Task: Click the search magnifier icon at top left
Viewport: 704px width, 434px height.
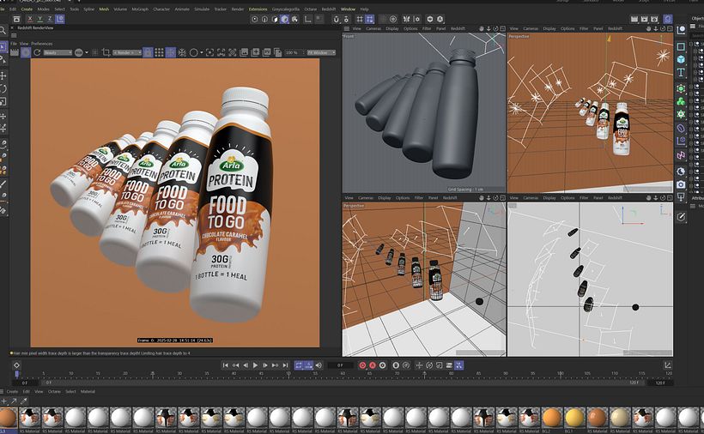Action: (x=3, y=31)
